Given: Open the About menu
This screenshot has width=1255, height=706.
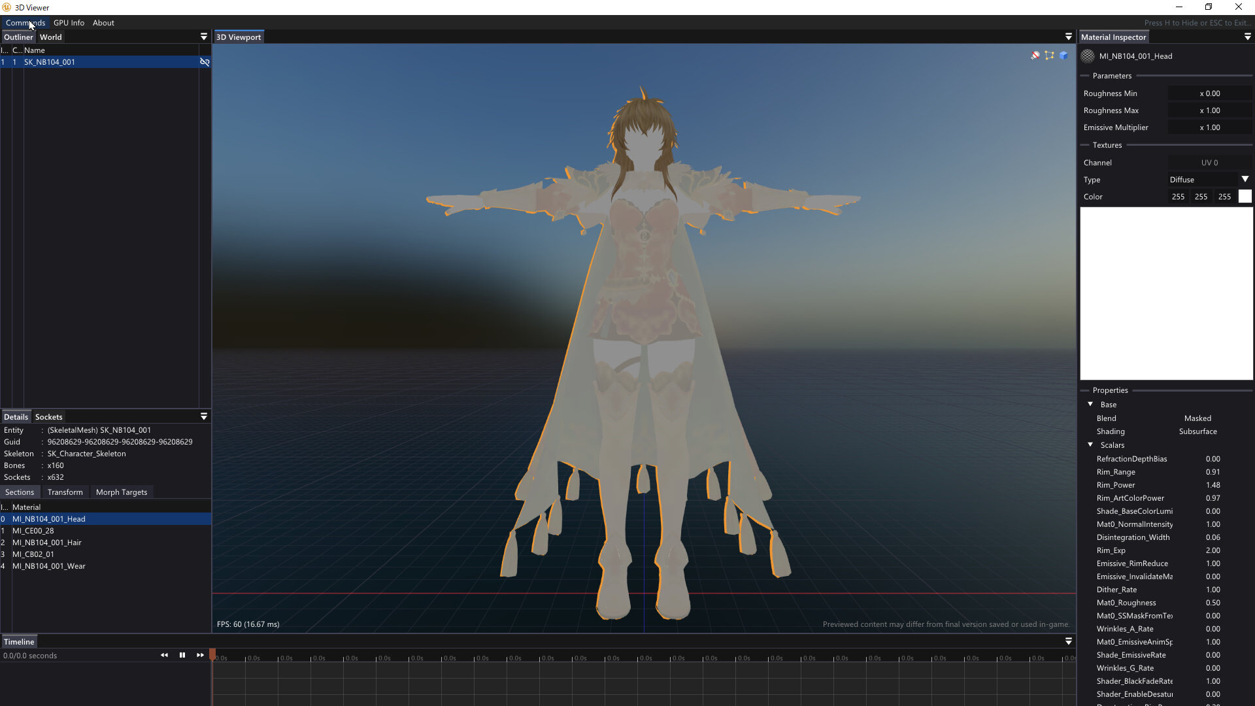Looking at the screenshot, I should coord(103,23).
